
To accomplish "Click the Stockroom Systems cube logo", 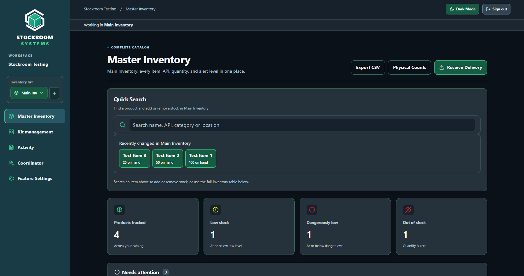I will point(35,20).
